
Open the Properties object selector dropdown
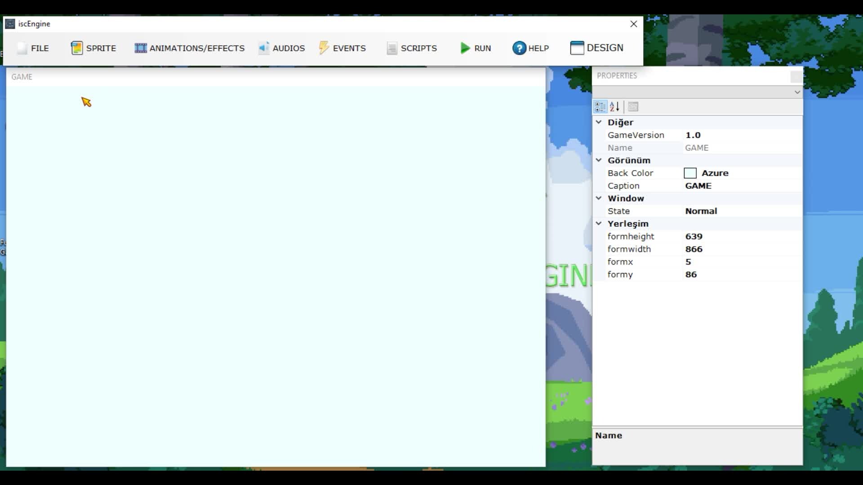[796, 92]
